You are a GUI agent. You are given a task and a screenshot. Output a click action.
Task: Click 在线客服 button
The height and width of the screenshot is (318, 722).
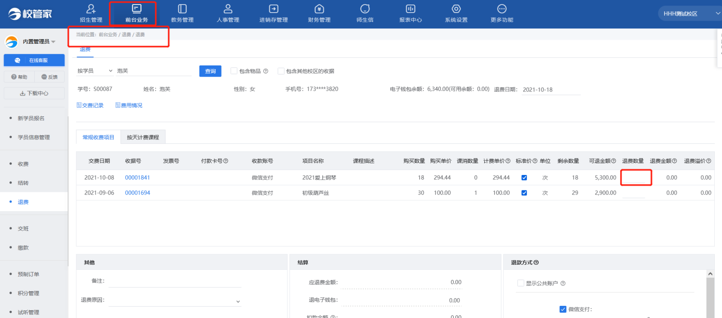[34, 60]
